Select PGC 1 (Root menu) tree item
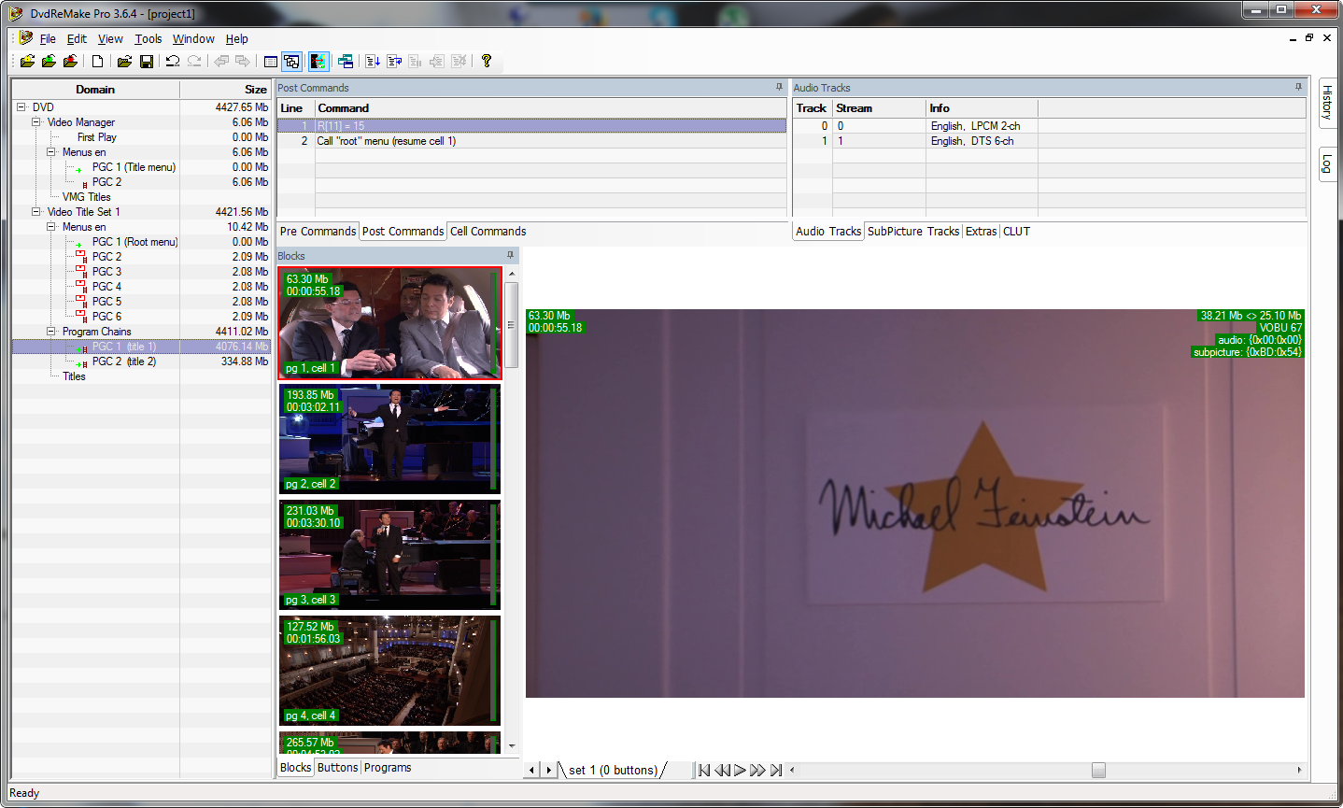The height and width of the screenshot is (808, 1343). tap(134, 242)
